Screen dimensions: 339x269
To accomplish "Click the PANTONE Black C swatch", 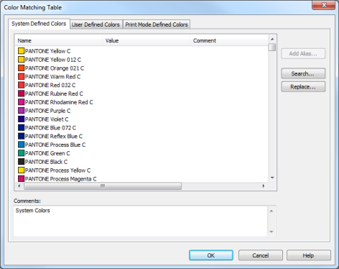I will pos(22,162).
